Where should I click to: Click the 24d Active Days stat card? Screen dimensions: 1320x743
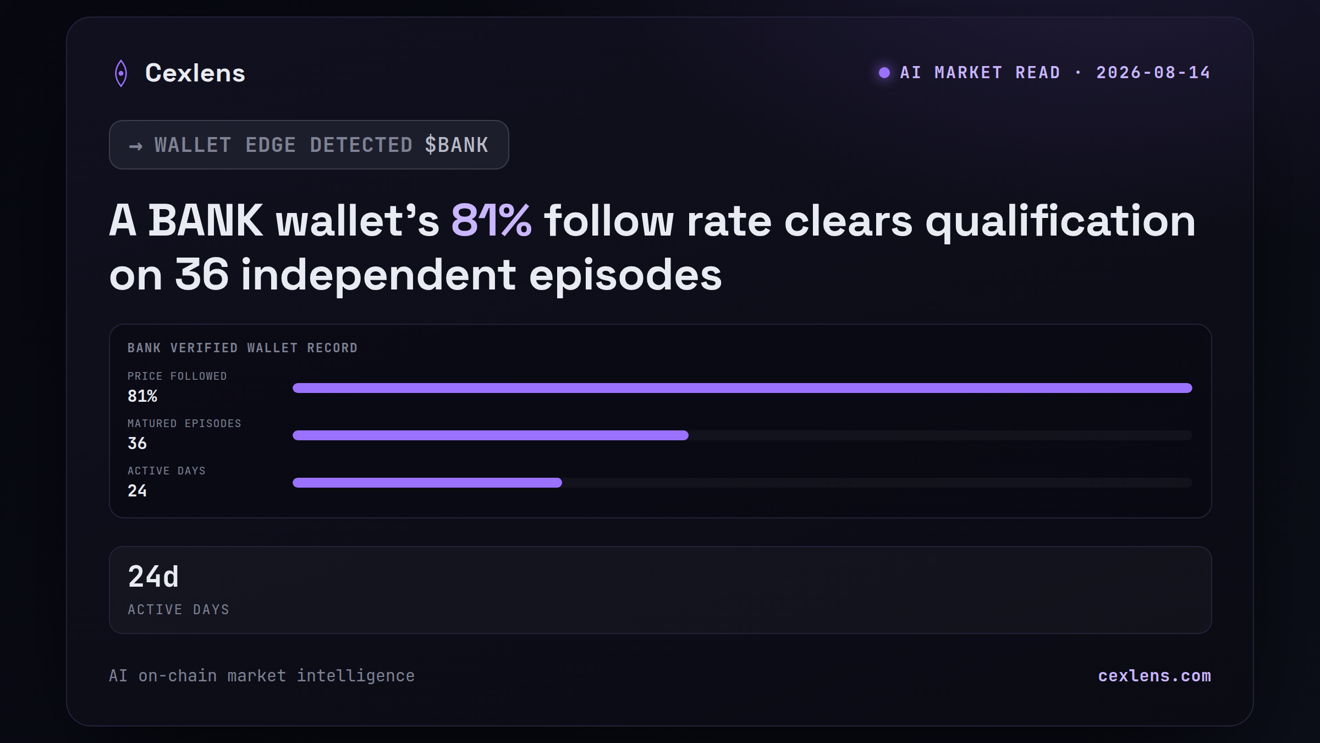click(661, 590)
